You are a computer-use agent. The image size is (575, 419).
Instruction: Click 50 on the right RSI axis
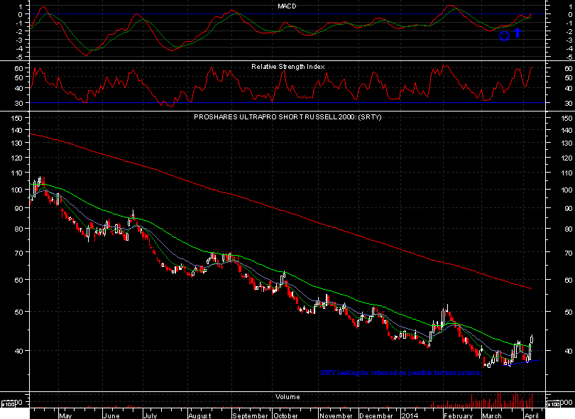point(569,78)
